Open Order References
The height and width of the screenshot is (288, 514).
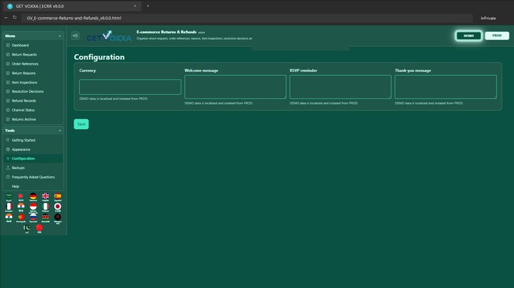click(33, 64)
